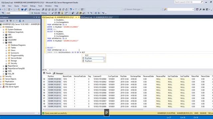
Task: Select the Programmability folder
Action: click(x=17, y=56)
